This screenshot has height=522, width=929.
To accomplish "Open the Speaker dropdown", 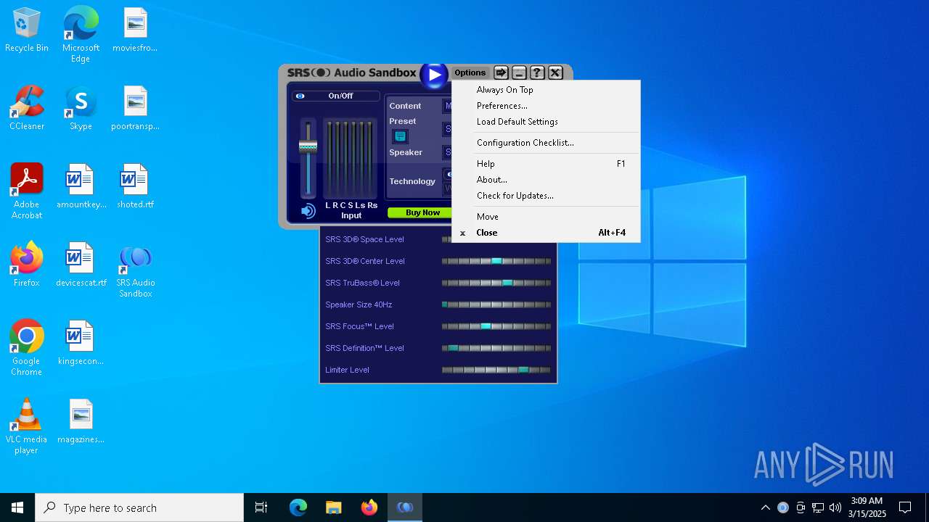I will [x=447, y=152].
